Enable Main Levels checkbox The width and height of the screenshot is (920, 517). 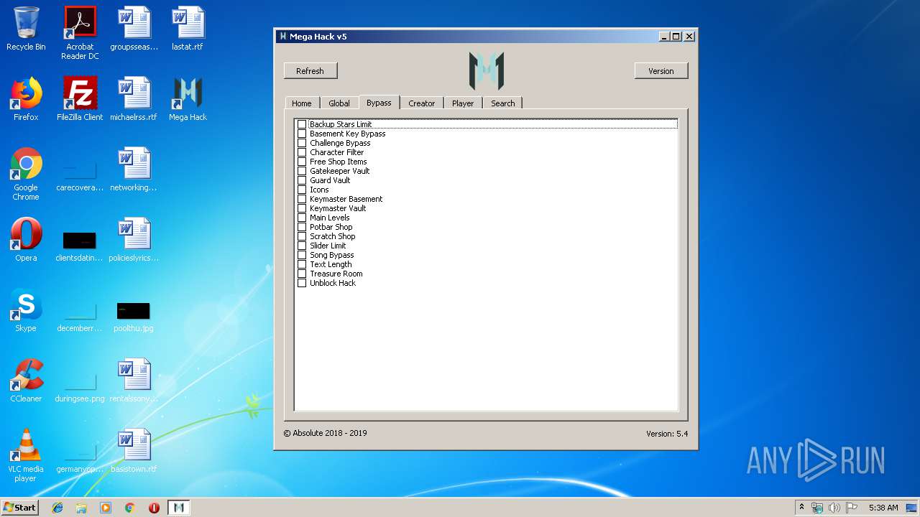point(302,218)
